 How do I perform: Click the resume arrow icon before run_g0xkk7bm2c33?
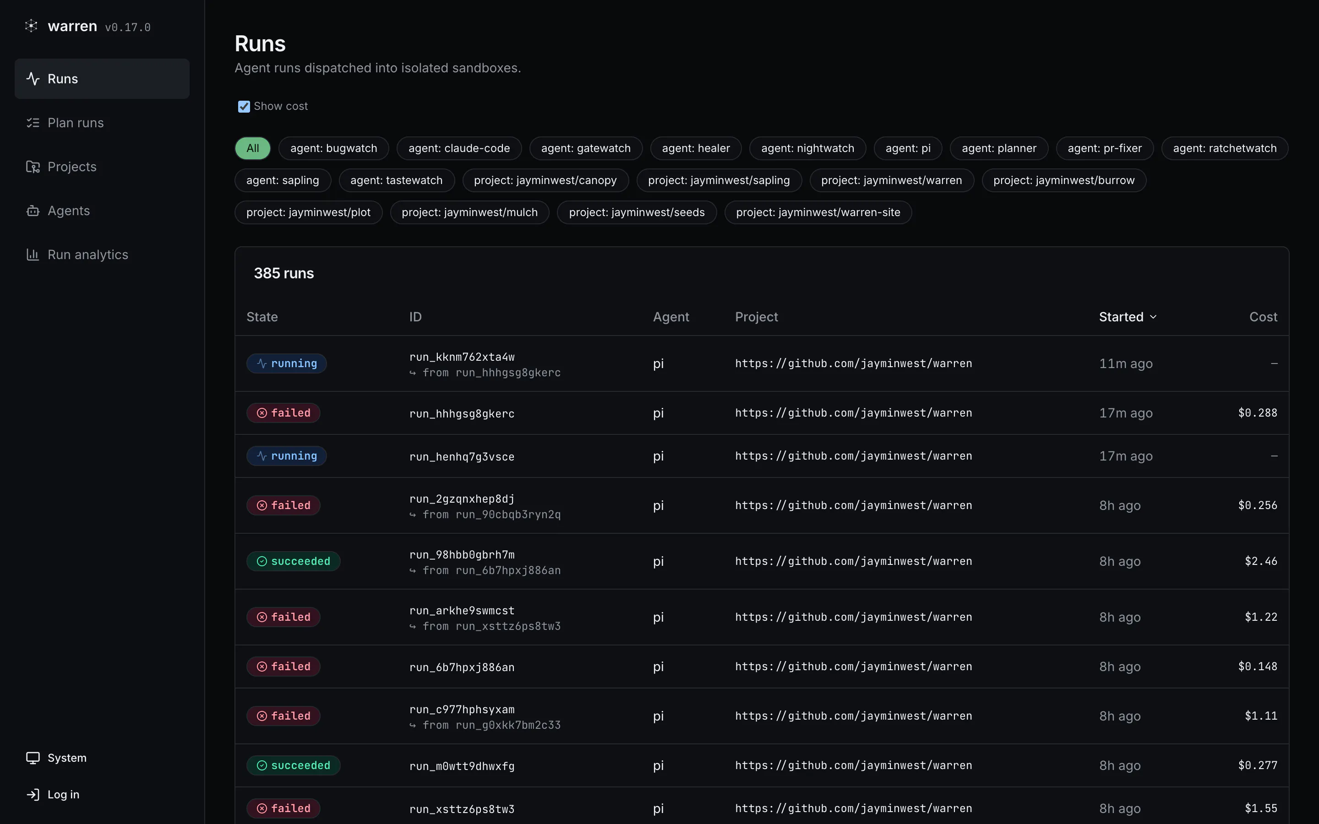pos(413,726)
